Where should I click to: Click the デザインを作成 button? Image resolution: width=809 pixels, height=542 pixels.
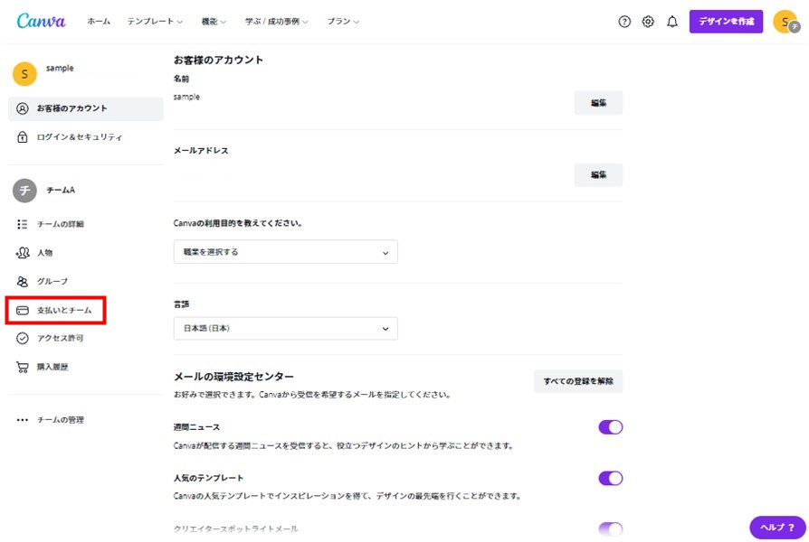point(726,22)
